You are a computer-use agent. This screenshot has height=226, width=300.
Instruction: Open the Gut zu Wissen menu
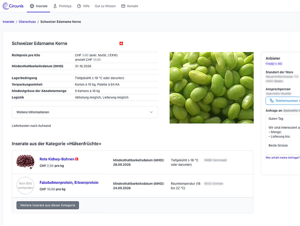(105, 6)
